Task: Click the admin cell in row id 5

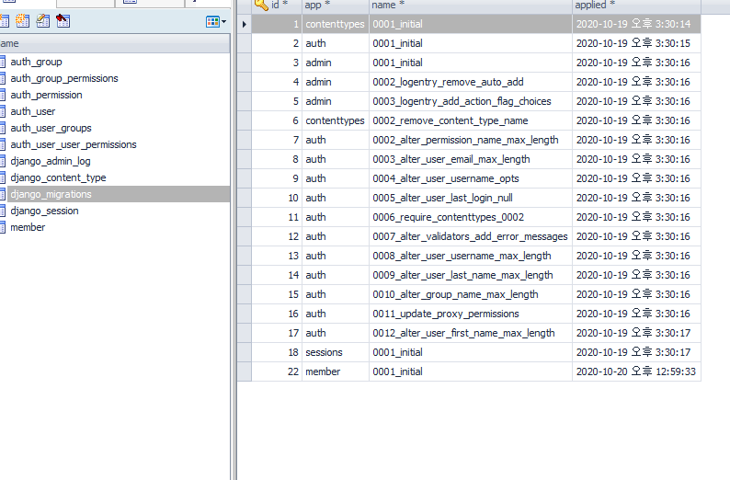Action: 336,101
